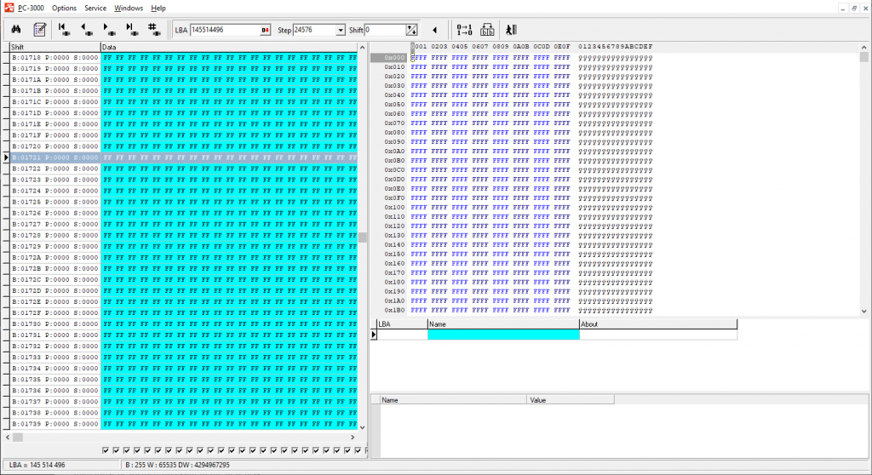Click the button inside the LBA field
The width and height of the screenshot is (872, 475).
point(265,30)
